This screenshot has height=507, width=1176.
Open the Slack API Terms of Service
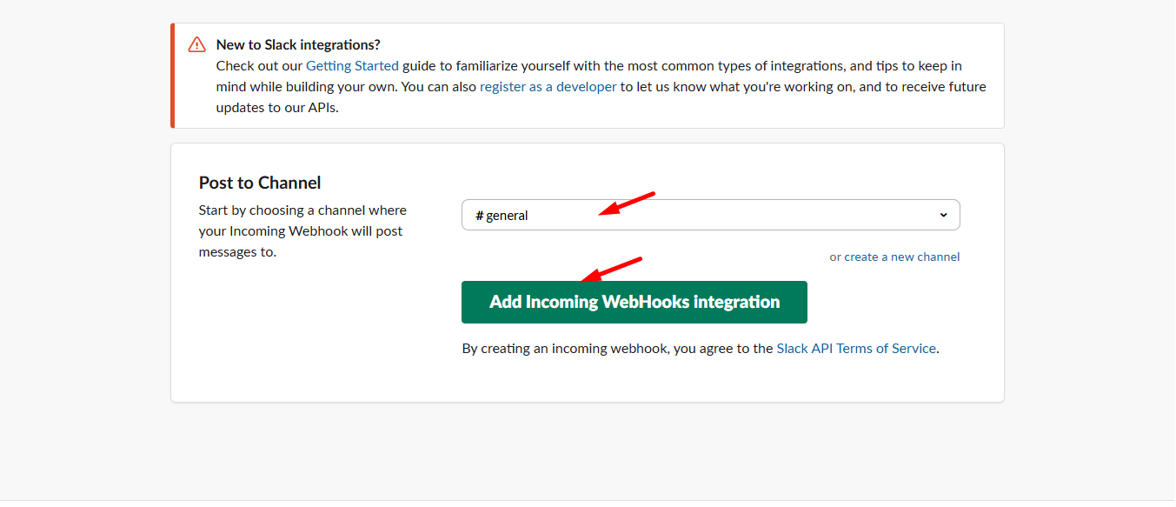click(x=855, y=348)
